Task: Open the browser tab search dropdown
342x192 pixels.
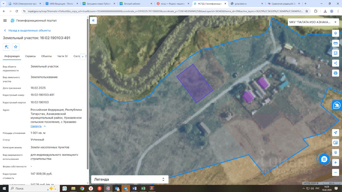Action: pos(3,4)
